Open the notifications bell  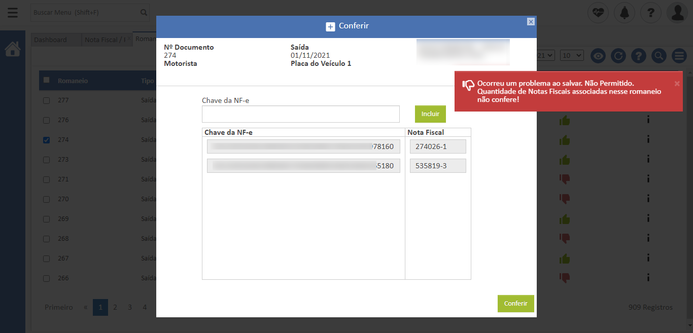pyautogui.click(x=624, y=13)
